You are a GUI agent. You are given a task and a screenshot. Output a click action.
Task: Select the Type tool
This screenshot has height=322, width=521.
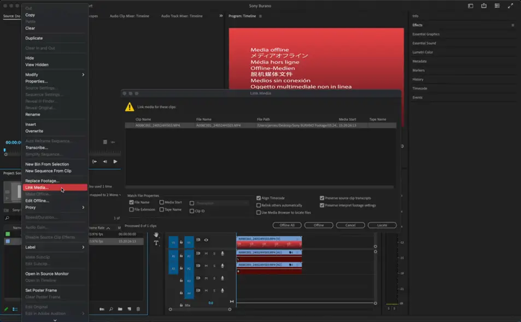[156, 243]
